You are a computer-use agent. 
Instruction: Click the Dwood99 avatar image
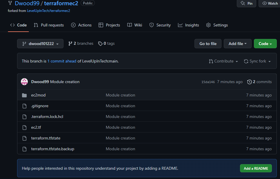point(24,82)
